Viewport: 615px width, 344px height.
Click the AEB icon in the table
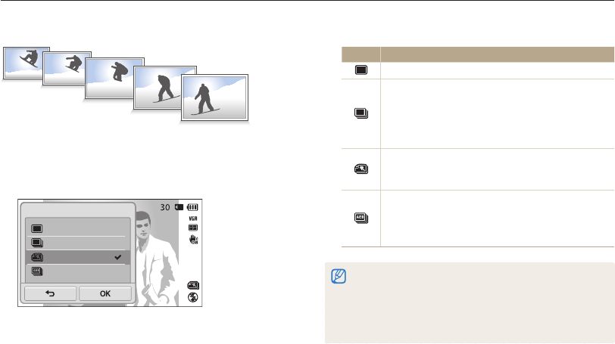pyautogui.click(x=361, y=218)
